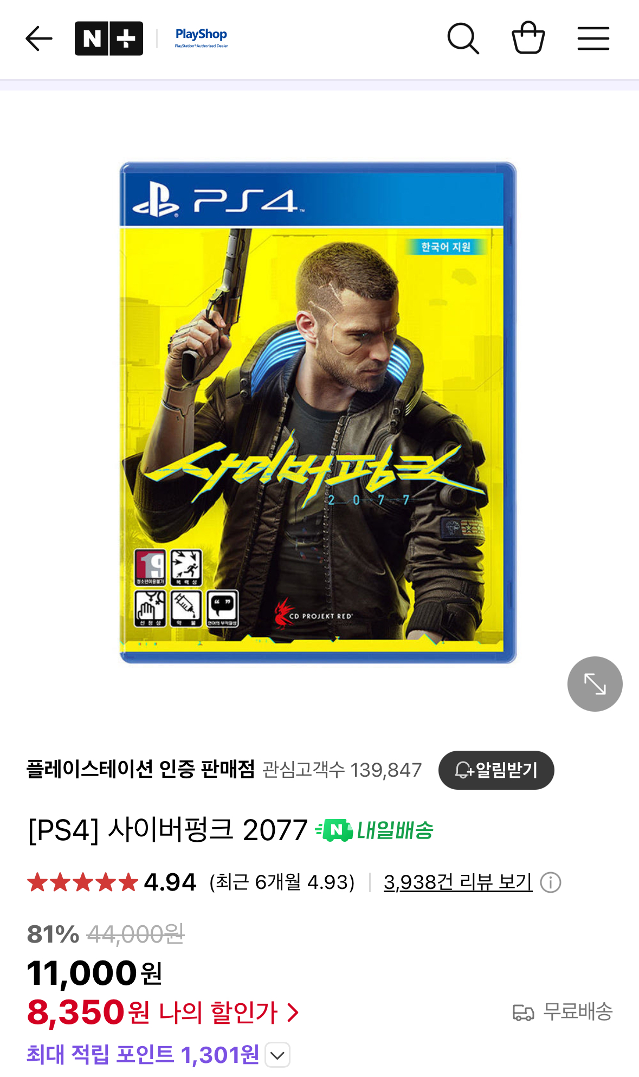This screenshot has width=639, height=1077.
Task: Click the review info circle icon
Action: coord(551,882)
